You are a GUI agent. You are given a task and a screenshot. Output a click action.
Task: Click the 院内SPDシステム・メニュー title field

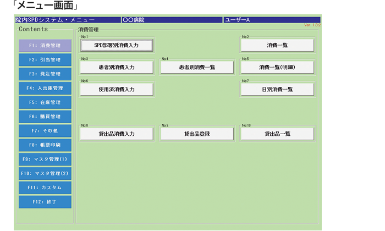click(68, 20)
